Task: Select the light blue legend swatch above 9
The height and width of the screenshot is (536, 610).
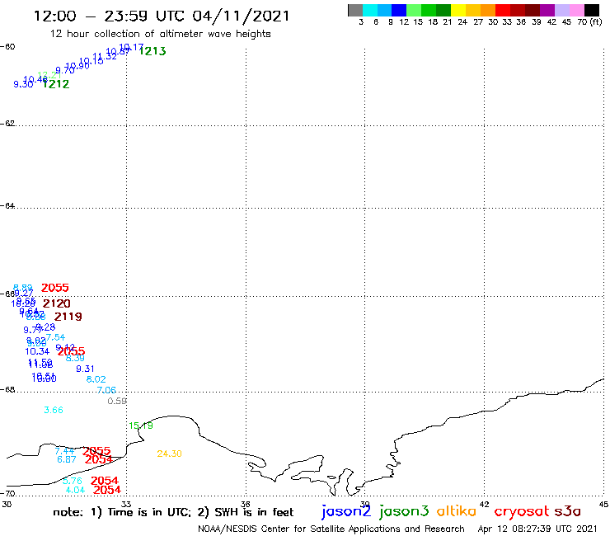Action: click(x=385, y=11)
